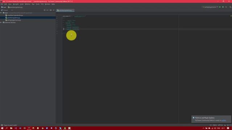Click the Stop icon in toolbar
This screenshot has width=232, height=130.
tap(226, 7)
